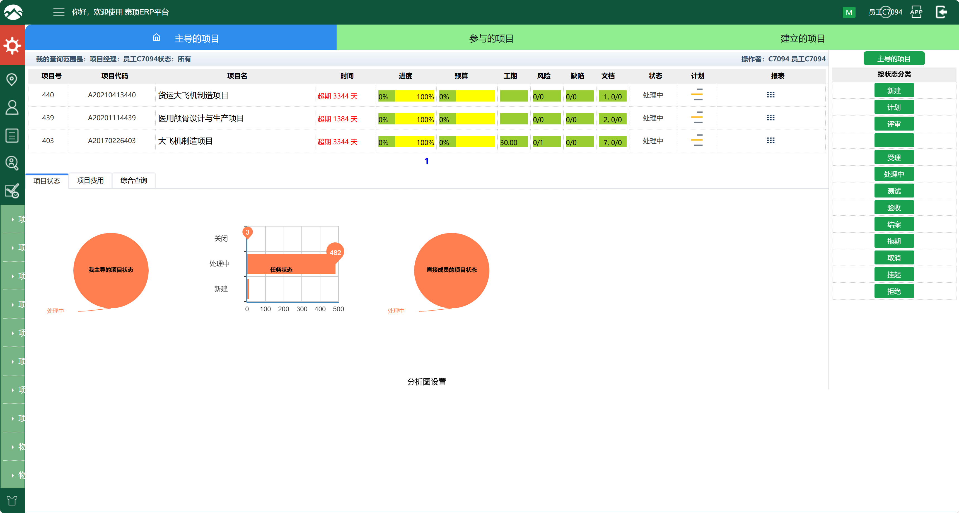Open the checklist approval sidebar icon
The width and height of the screenshot is (959, 513).
point(12,191)
